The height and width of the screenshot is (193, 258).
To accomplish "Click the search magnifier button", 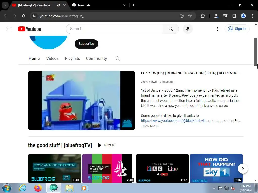I will pos(171,29).
